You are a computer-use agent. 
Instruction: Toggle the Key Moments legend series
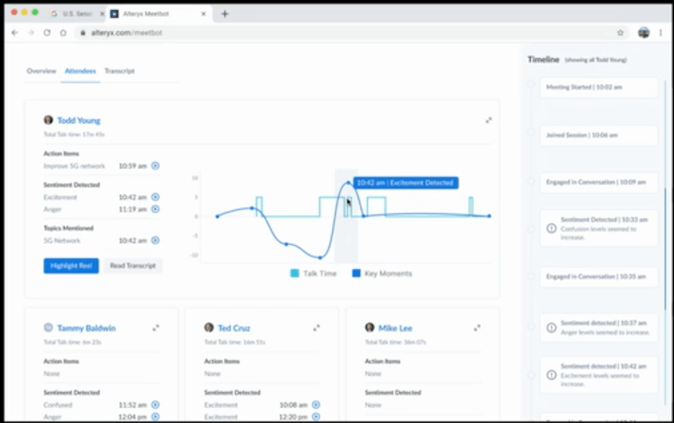tap(382, 273)
